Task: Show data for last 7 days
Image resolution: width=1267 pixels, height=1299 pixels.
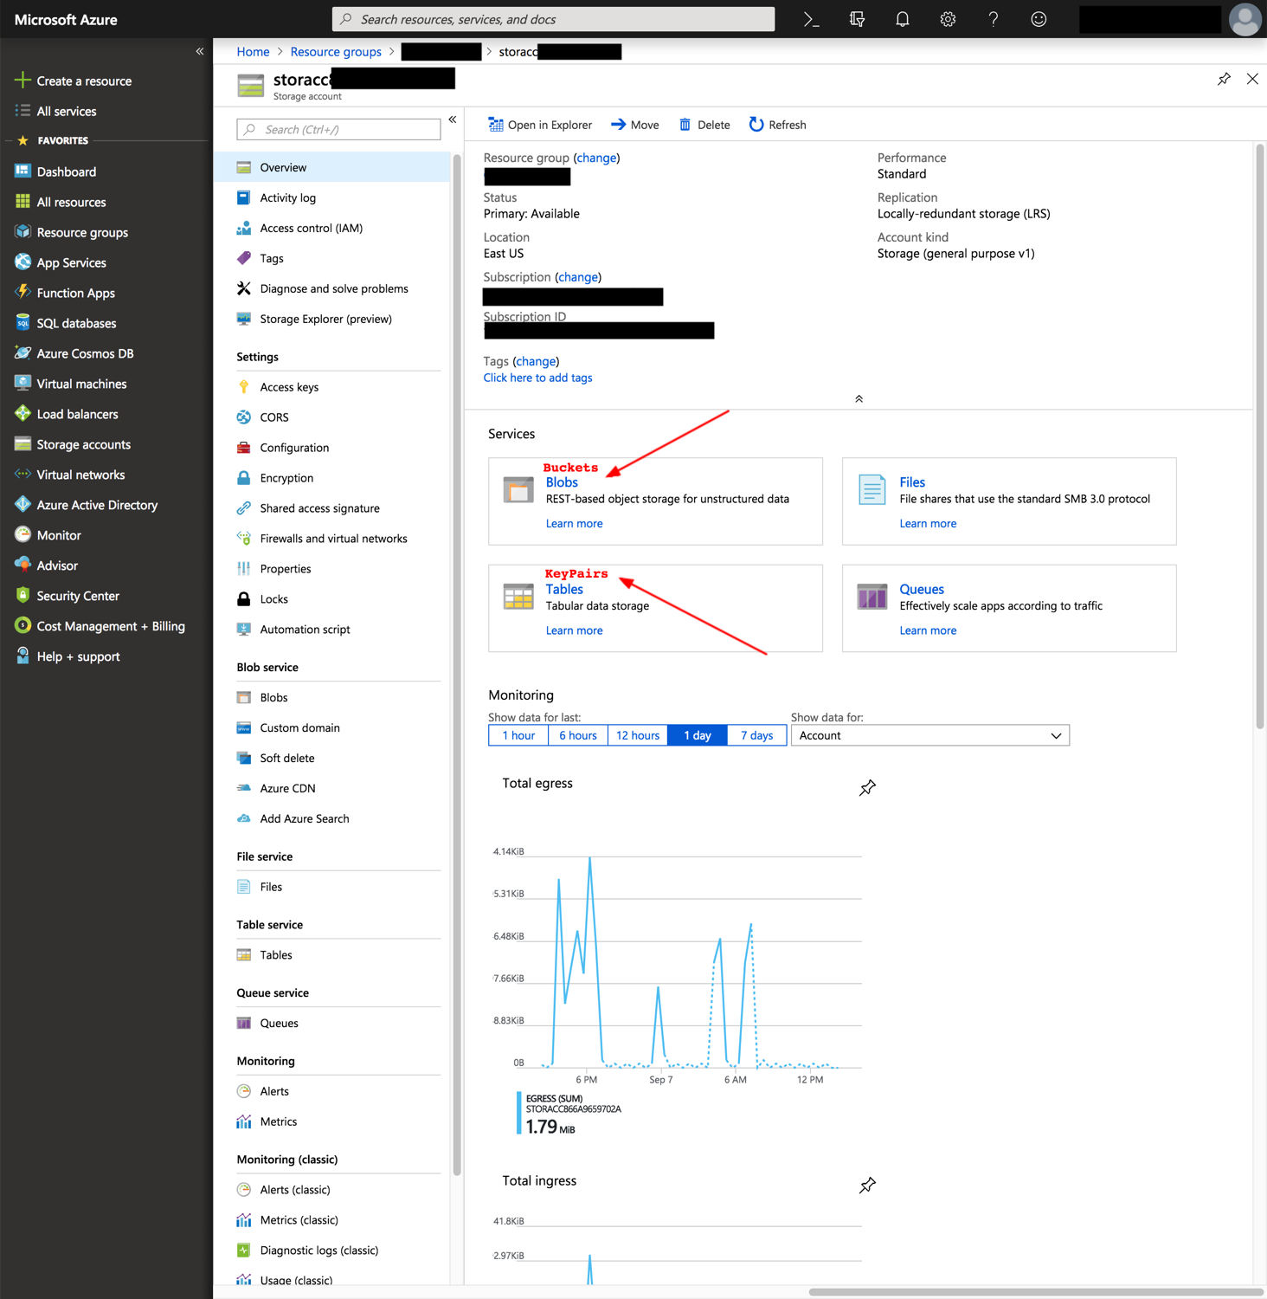Action: (756, 735)
